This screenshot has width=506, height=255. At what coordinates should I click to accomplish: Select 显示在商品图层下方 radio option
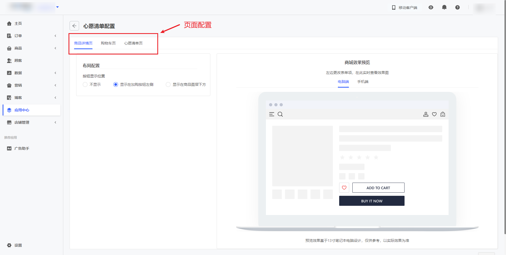point(168,84)
